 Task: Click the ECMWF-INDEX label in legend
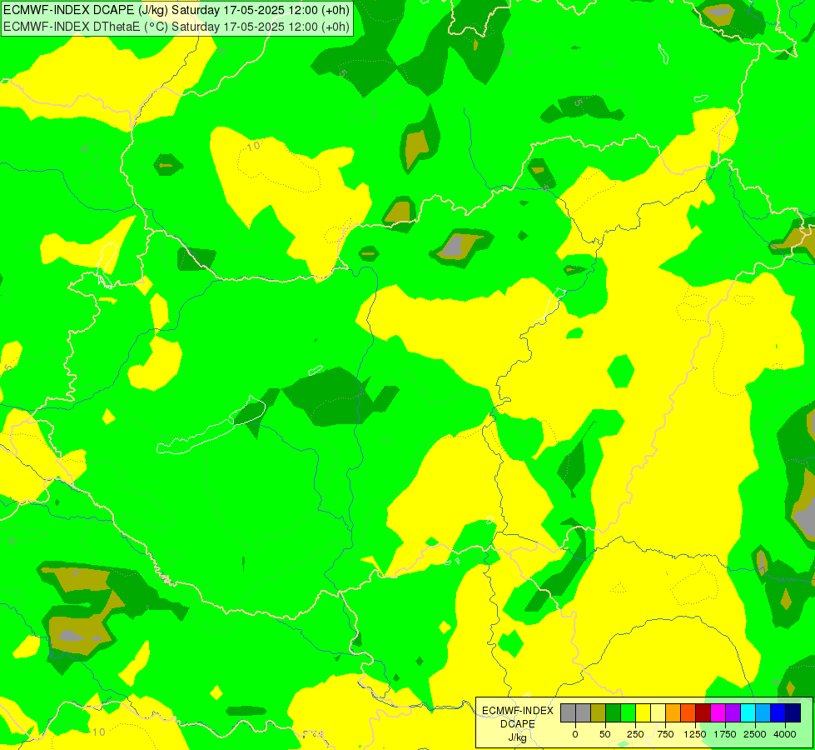pos(518,711)
